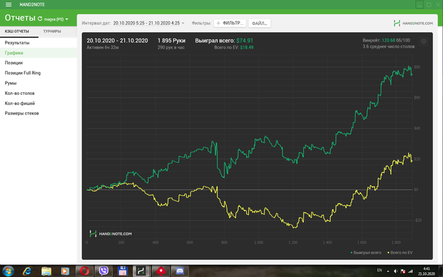Select the Графики report

click(39, 52)
